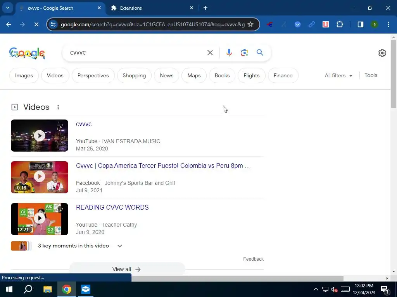The height and width of the screenshot is (297, 397).
Task: Clear the search query with X
Action: click(210, 53)
